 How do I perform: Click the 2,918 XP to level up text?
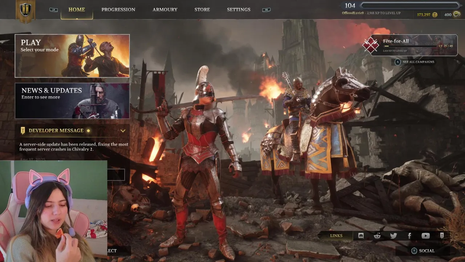(x=384, y=13)
